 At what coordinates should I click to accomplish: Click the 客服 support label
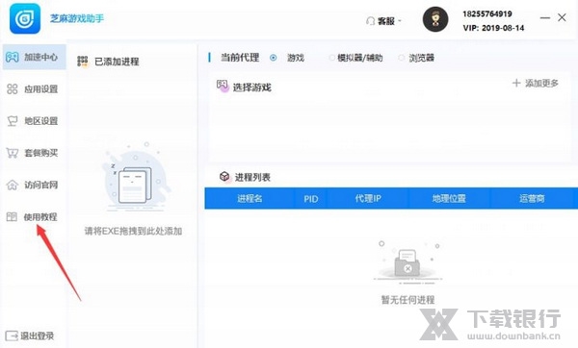(386, 21)
